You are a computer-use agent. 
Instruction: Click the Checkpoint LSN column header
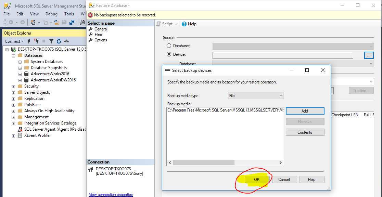(345, 115)
